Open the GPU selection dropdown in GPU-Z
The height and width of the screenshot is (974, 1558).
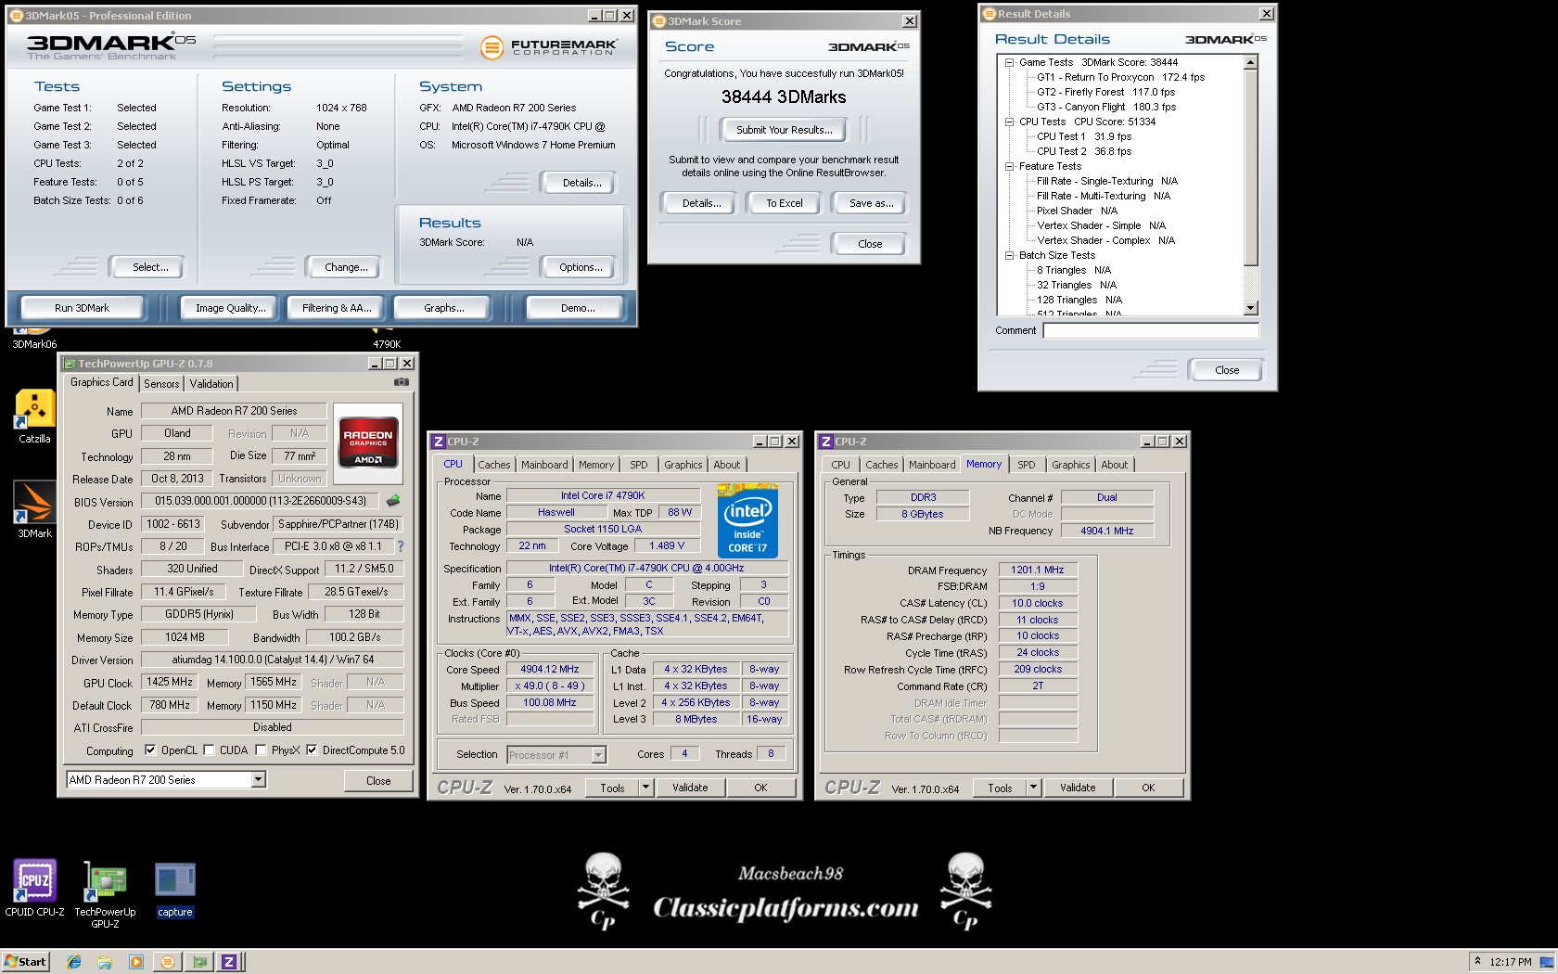(259, 780)
